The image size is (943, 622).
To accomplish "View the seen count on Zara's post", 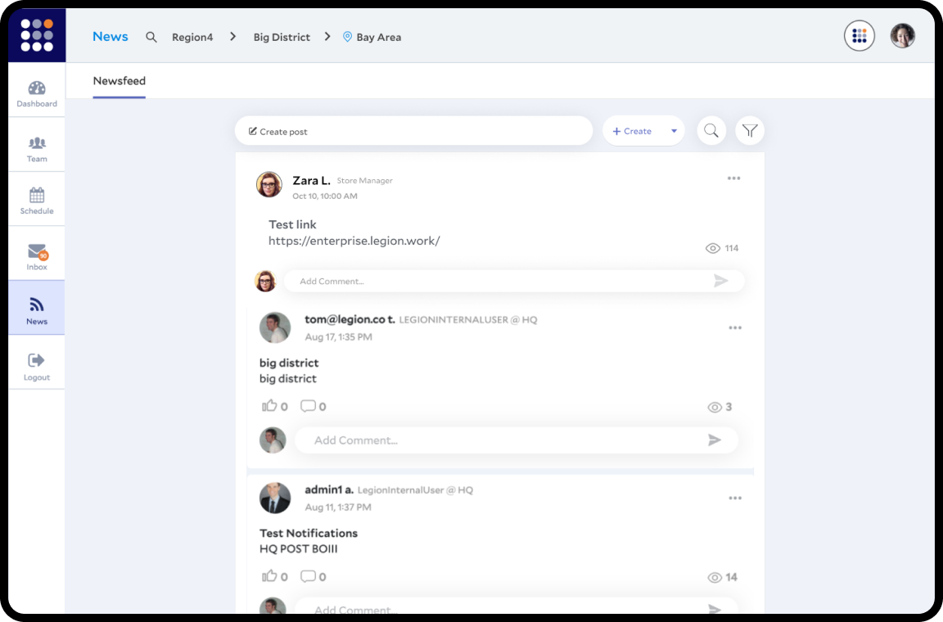I will coord(721,248).
